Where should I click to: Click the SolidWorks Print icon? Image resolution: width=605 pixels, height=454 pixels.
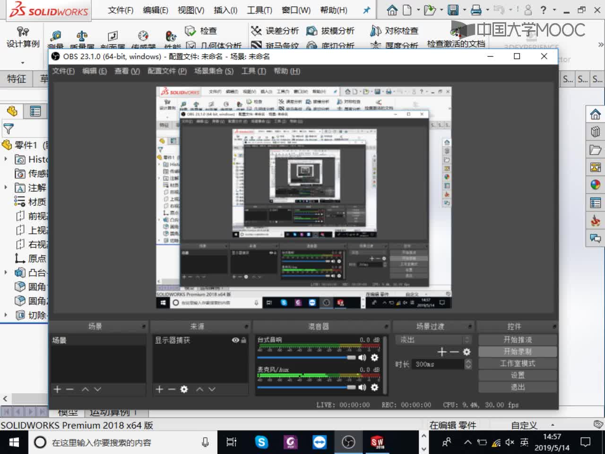(476, 10)
